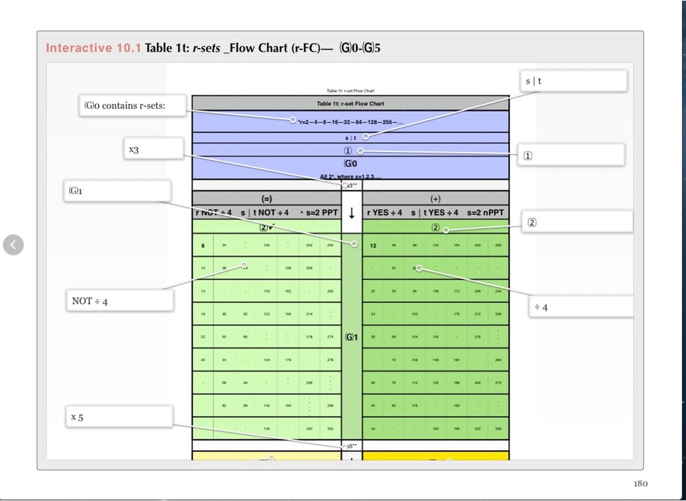Select the "NOT ÷ 4" callout label
686x501 pixels.
pyautogui.click(x=119, y=301)
